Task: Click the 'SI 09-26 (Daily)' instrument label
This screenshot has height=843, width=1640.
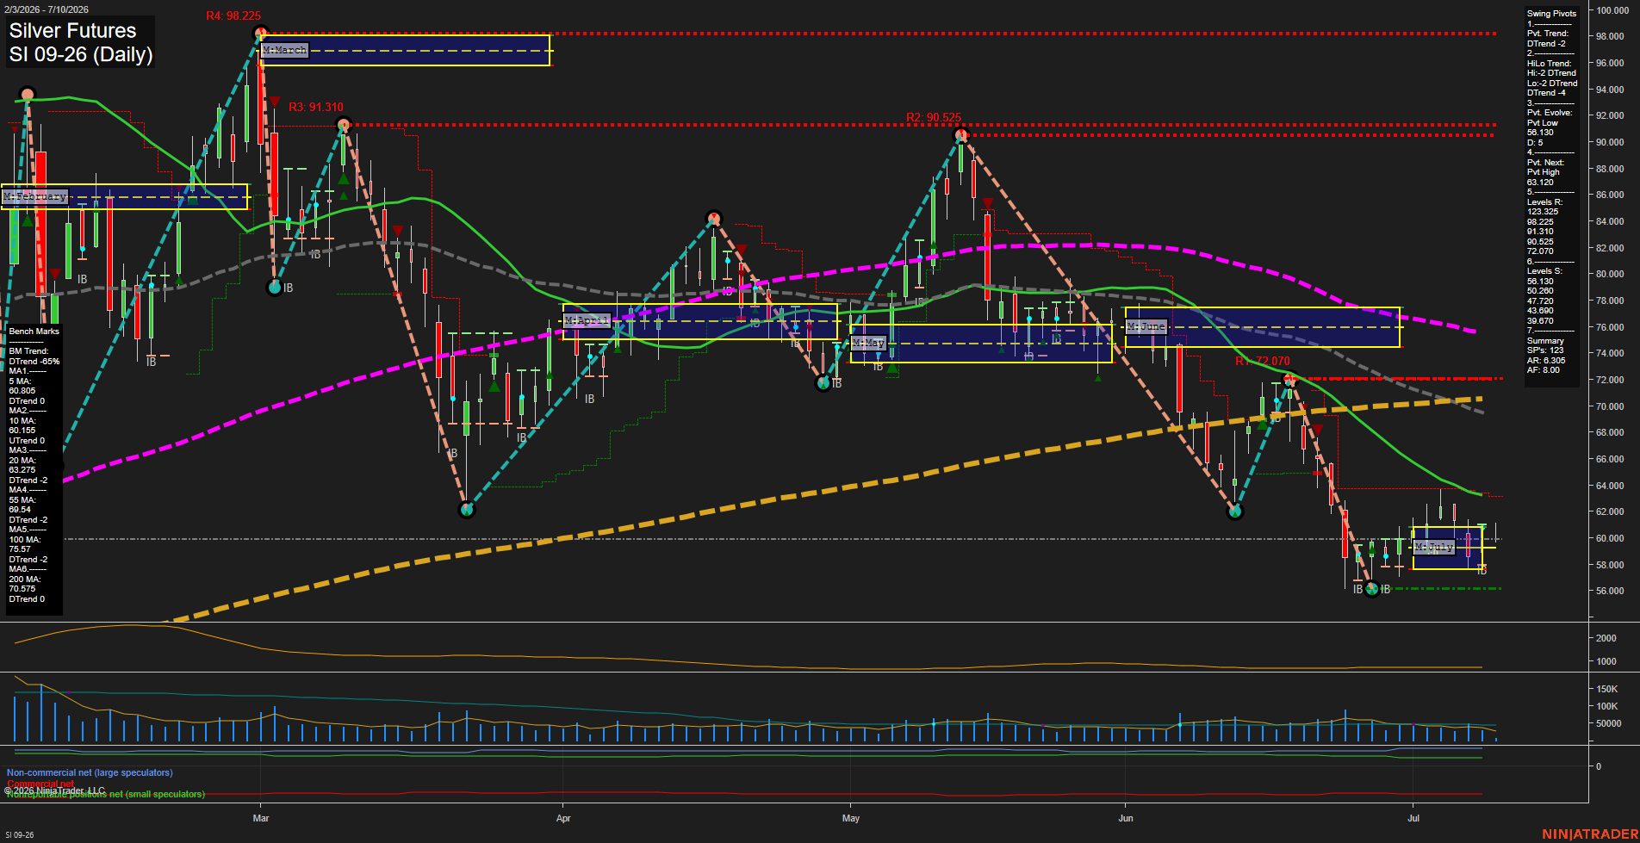Action: coord(81,55)
